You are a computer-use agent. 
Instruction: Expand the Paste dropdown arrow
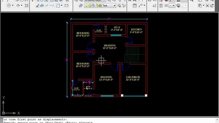coord(204,5)
